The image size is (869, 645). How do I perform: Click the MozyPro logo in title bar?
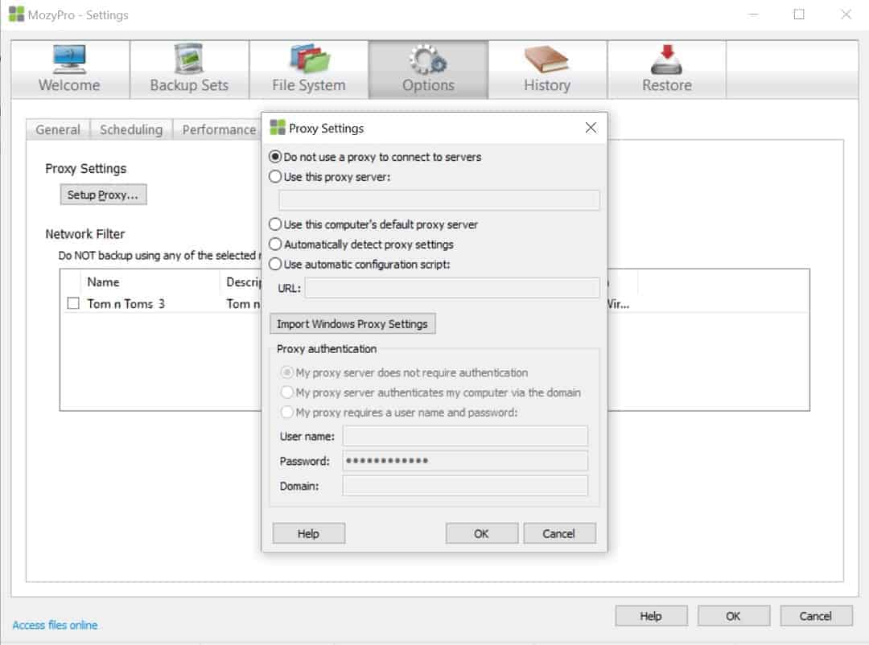[17, 14]
